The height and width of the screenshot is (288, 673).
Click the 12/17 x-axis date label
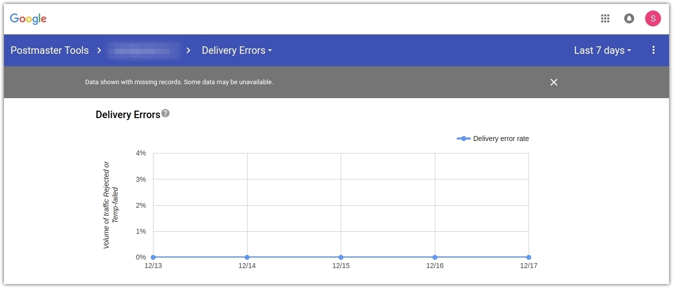(529, 266)
